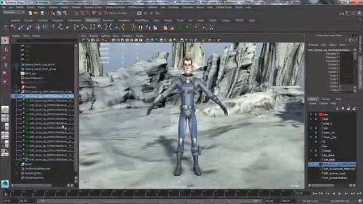Toggle snap to points magnet
Viewport: 363px width, 204px height.
pyautogui.click(x=87, y=13)
